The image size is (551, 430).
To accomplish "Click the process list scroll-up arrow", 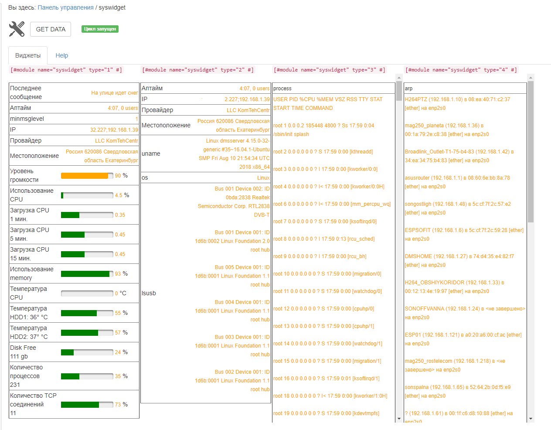I will point(399,78).
